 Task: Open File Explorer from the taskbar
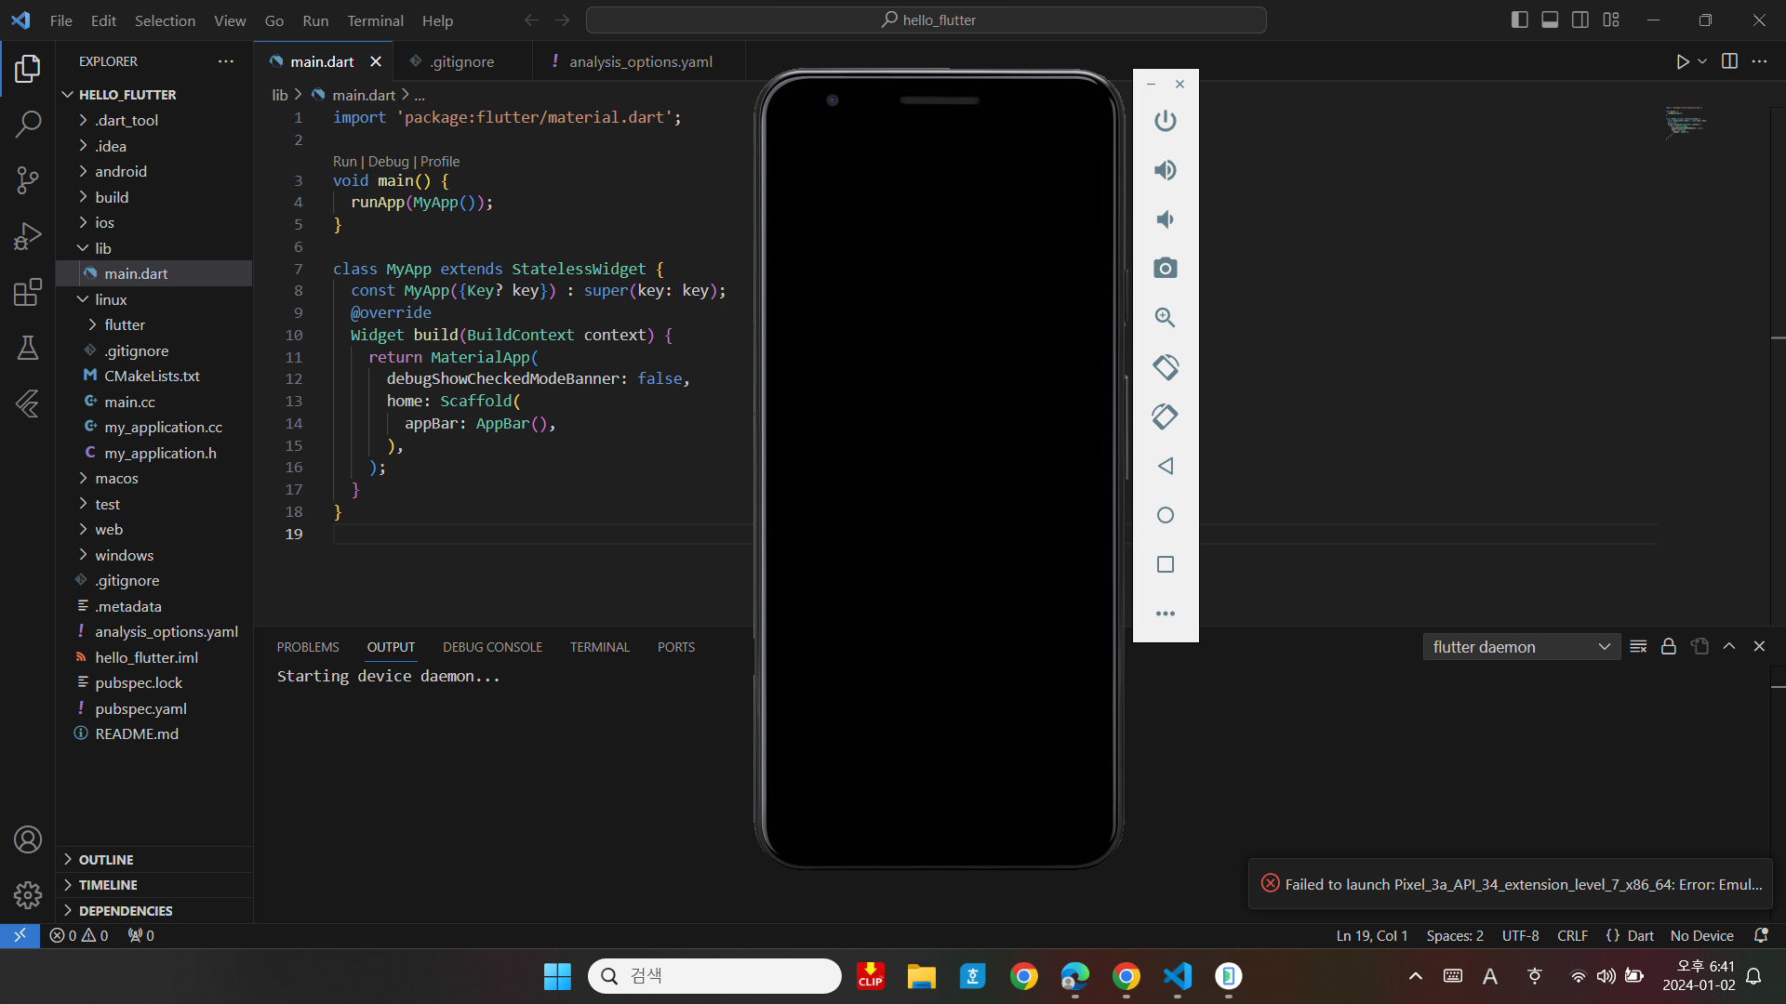pyautogui.click(x=922, y=976)
